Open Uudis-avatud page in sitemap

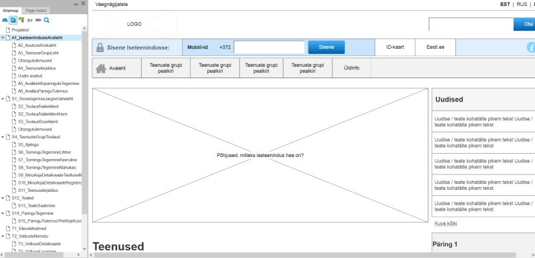30,76
